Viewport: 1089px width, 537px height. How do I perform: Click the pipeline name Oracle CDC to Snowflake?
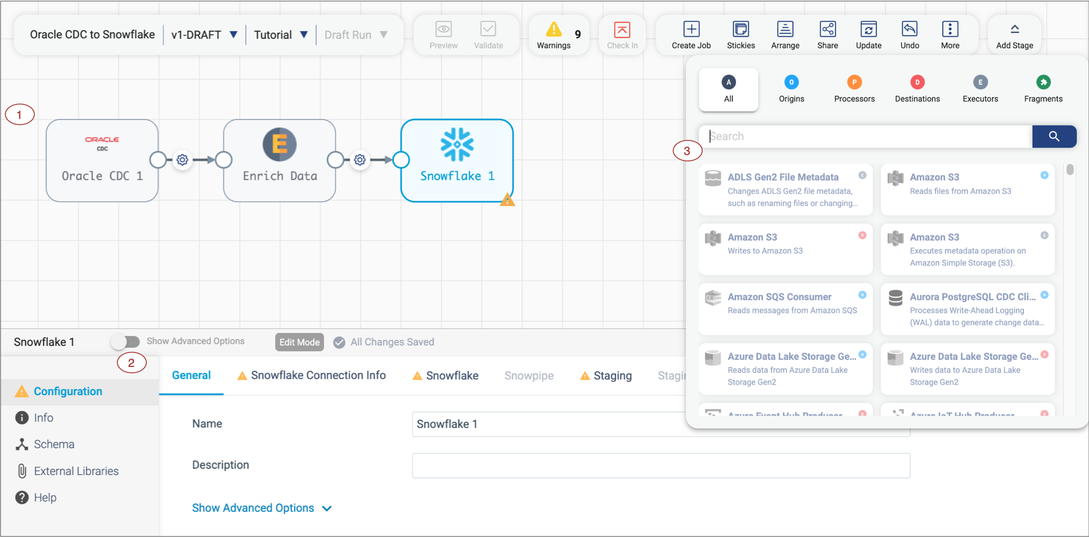click(92, 34)
